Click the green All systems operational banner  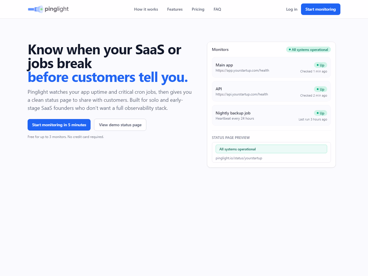coord(271,149)
